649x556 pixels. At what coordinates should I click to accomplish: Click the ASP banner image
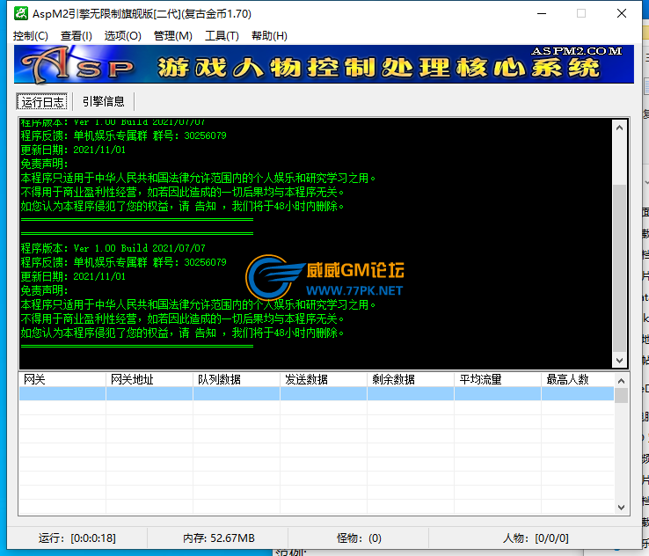(324, 64)
